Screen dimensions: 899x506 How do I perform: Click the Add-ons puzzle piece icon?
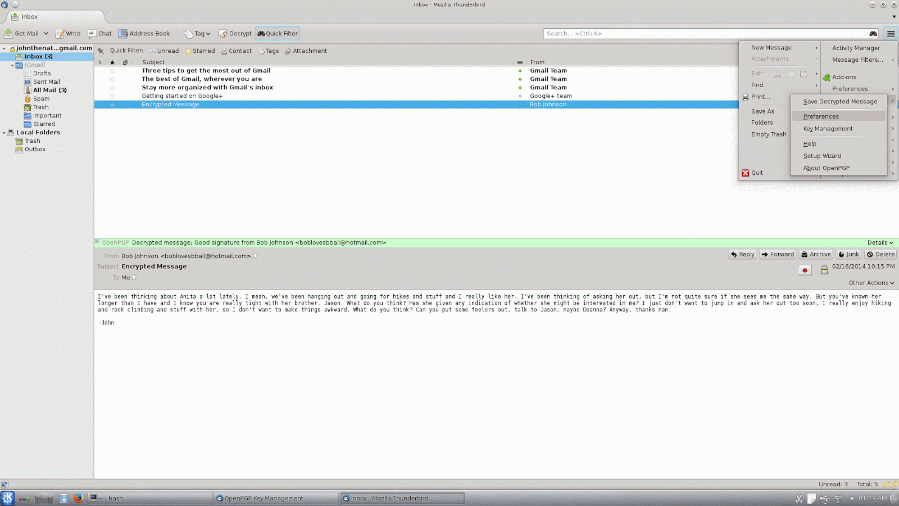click(x=827, y=77)
